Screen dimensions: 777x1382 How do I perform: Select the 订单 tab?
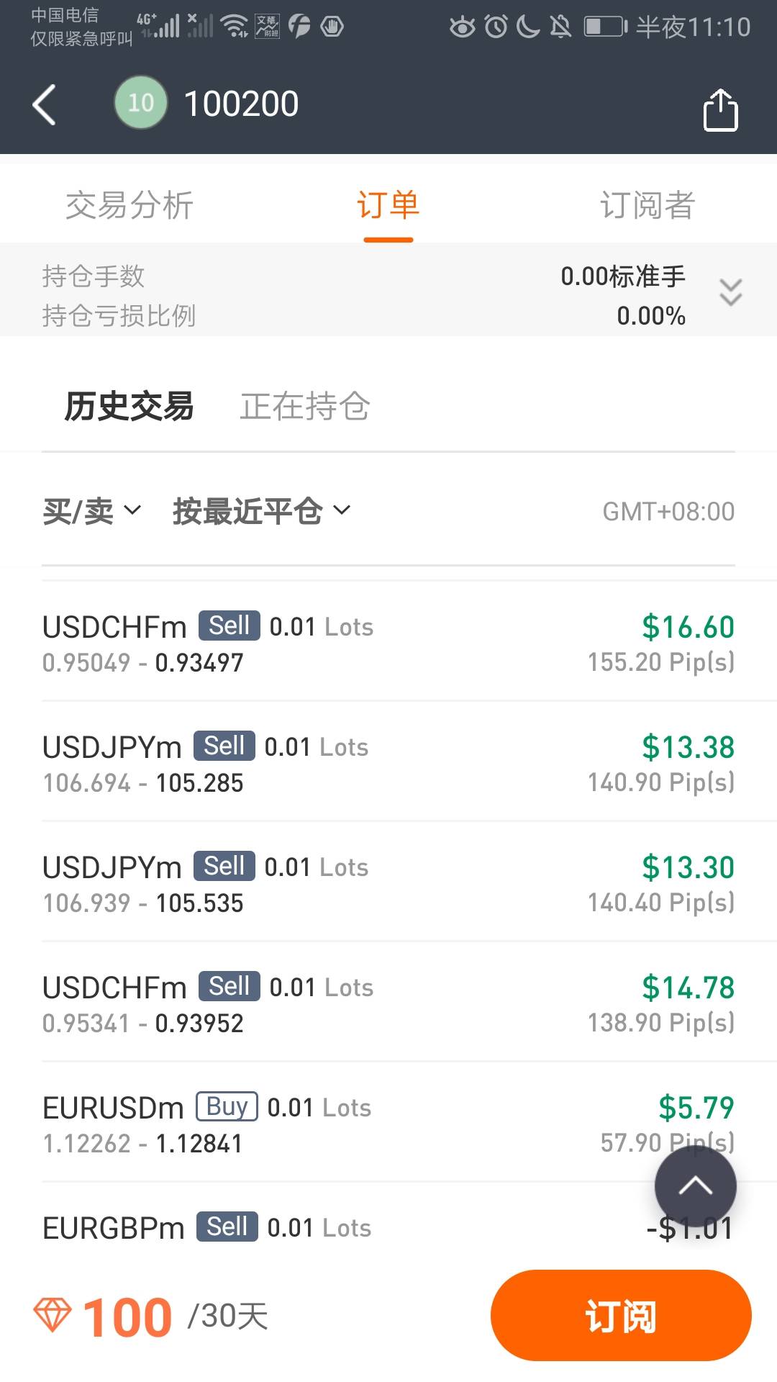[388, 205]
